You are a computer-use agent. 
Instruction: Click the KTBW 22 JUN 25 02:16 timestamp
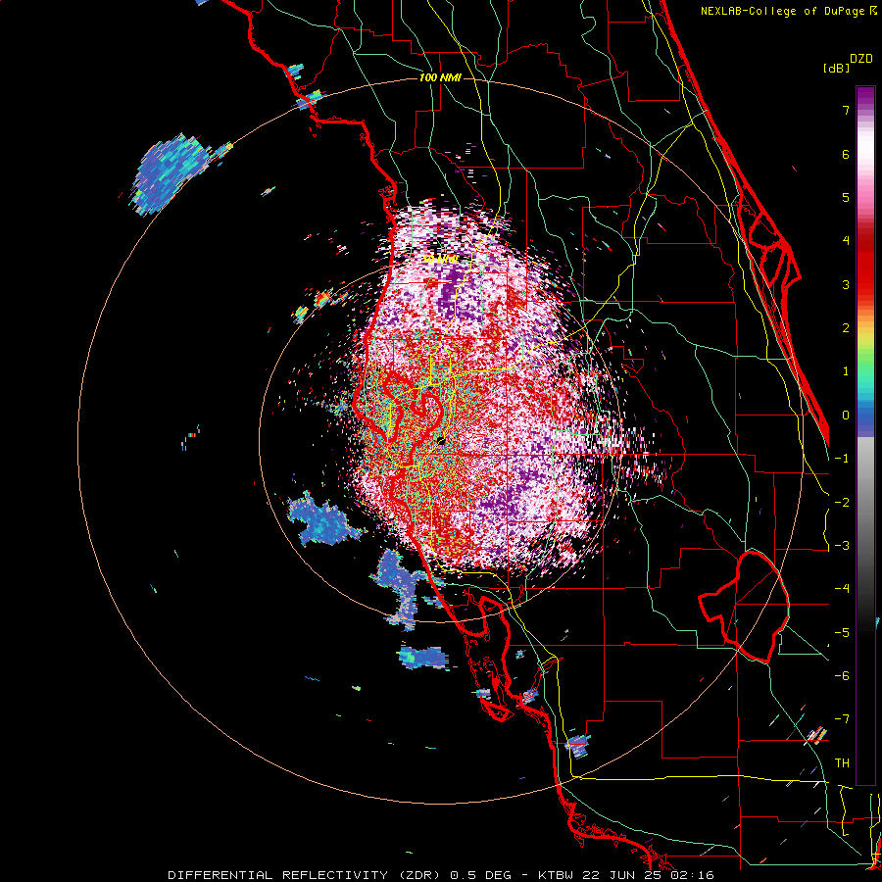pos(626,875)
